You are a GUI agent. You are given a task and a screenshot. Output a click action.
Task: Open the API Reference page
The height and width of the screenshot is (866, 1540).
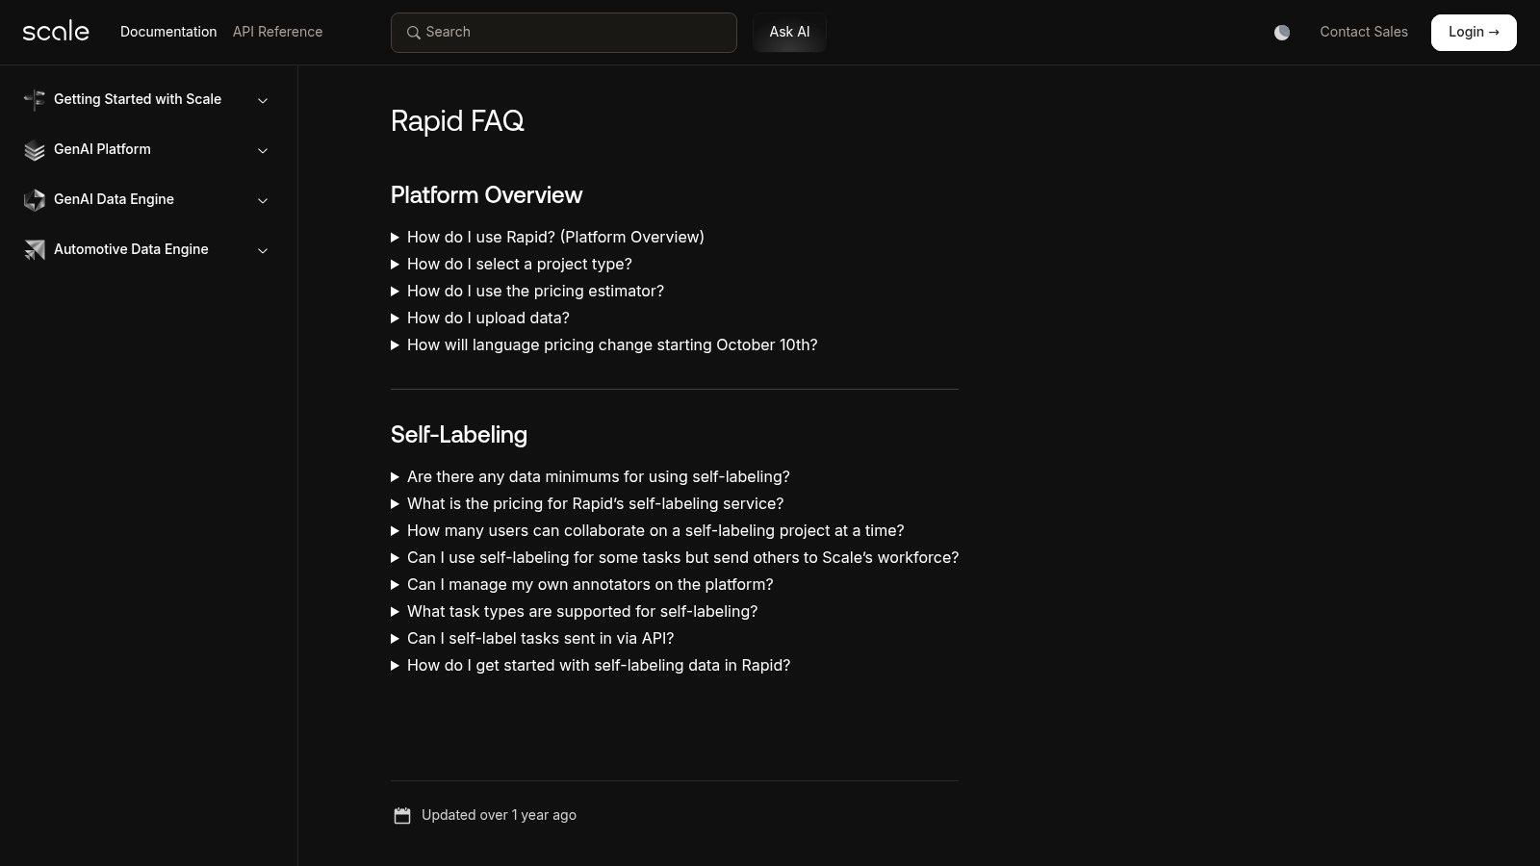(277, 32)
